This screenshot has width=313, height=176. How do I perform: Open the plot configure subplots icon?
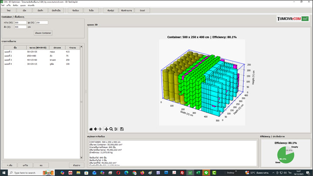[x=116, y=129]
